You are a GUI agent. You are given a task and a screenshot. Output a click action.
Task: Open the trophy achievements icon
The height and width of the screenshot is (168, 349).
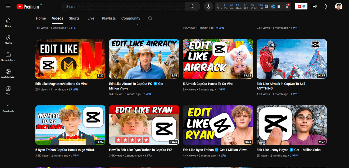click(287, 6)
